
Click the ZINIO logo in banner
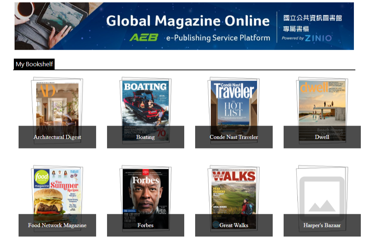pos(318,38)
